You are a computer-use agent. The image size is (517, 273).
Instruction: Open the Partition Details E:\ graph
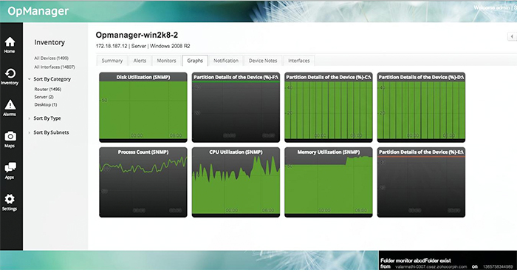421,182
